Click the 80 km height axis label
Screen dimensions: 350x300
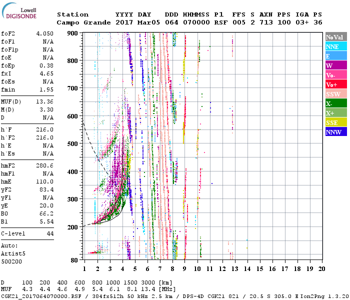(74, 260)
